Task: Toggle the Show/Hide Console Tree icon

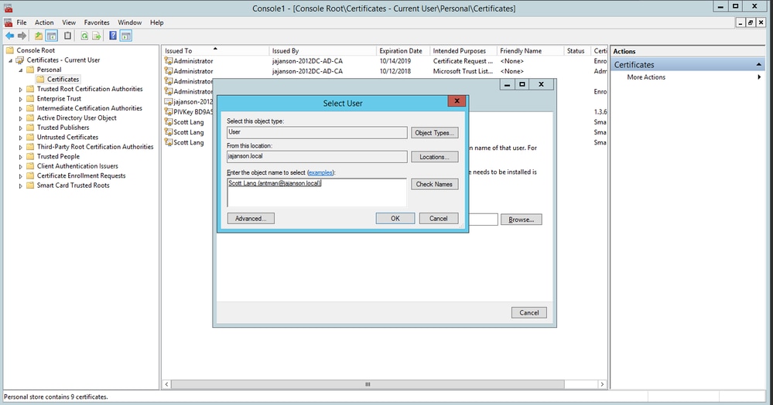Action: coord(51,36)
